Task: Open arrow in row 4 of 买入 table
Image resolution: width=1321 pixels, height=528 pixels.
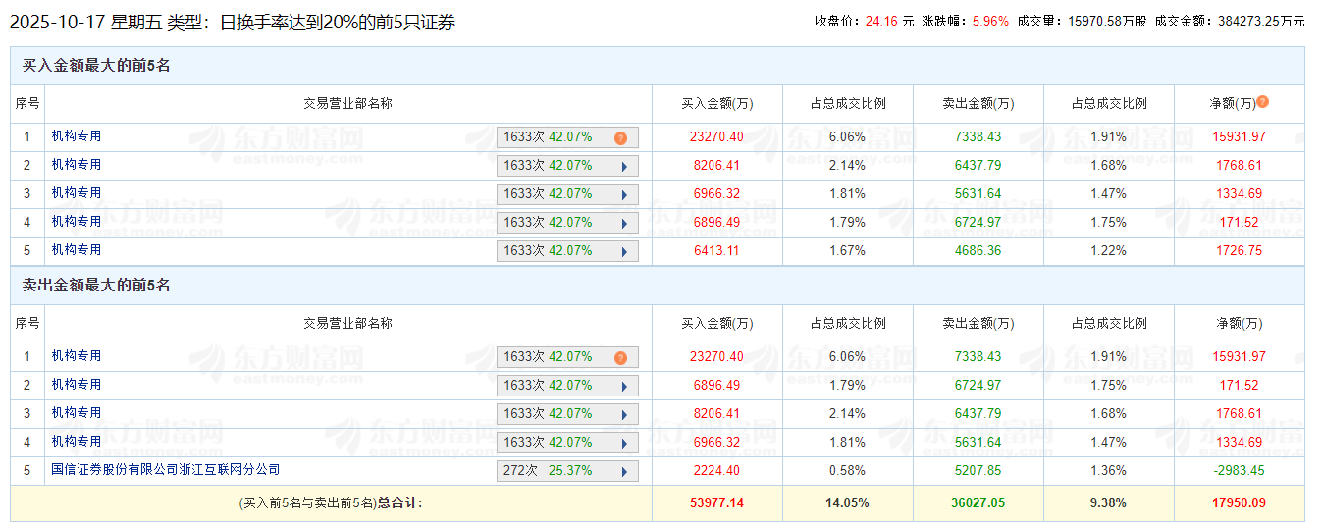Action: [624, 224]
